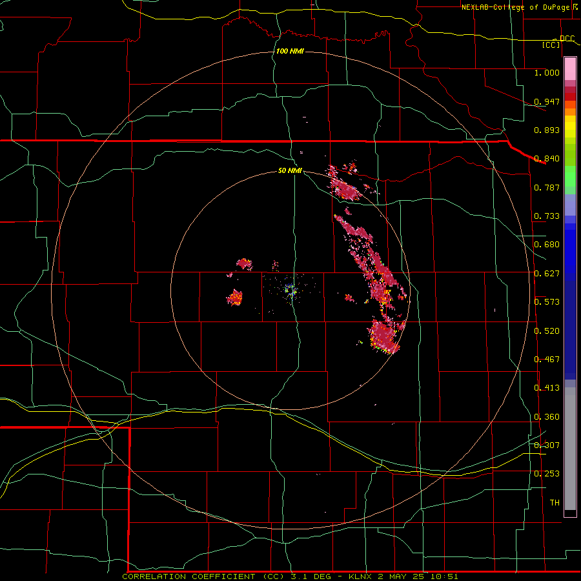Click the 0.360 scale value
The height and width of the screenshot is (581, 581).
tap(547, 417)
